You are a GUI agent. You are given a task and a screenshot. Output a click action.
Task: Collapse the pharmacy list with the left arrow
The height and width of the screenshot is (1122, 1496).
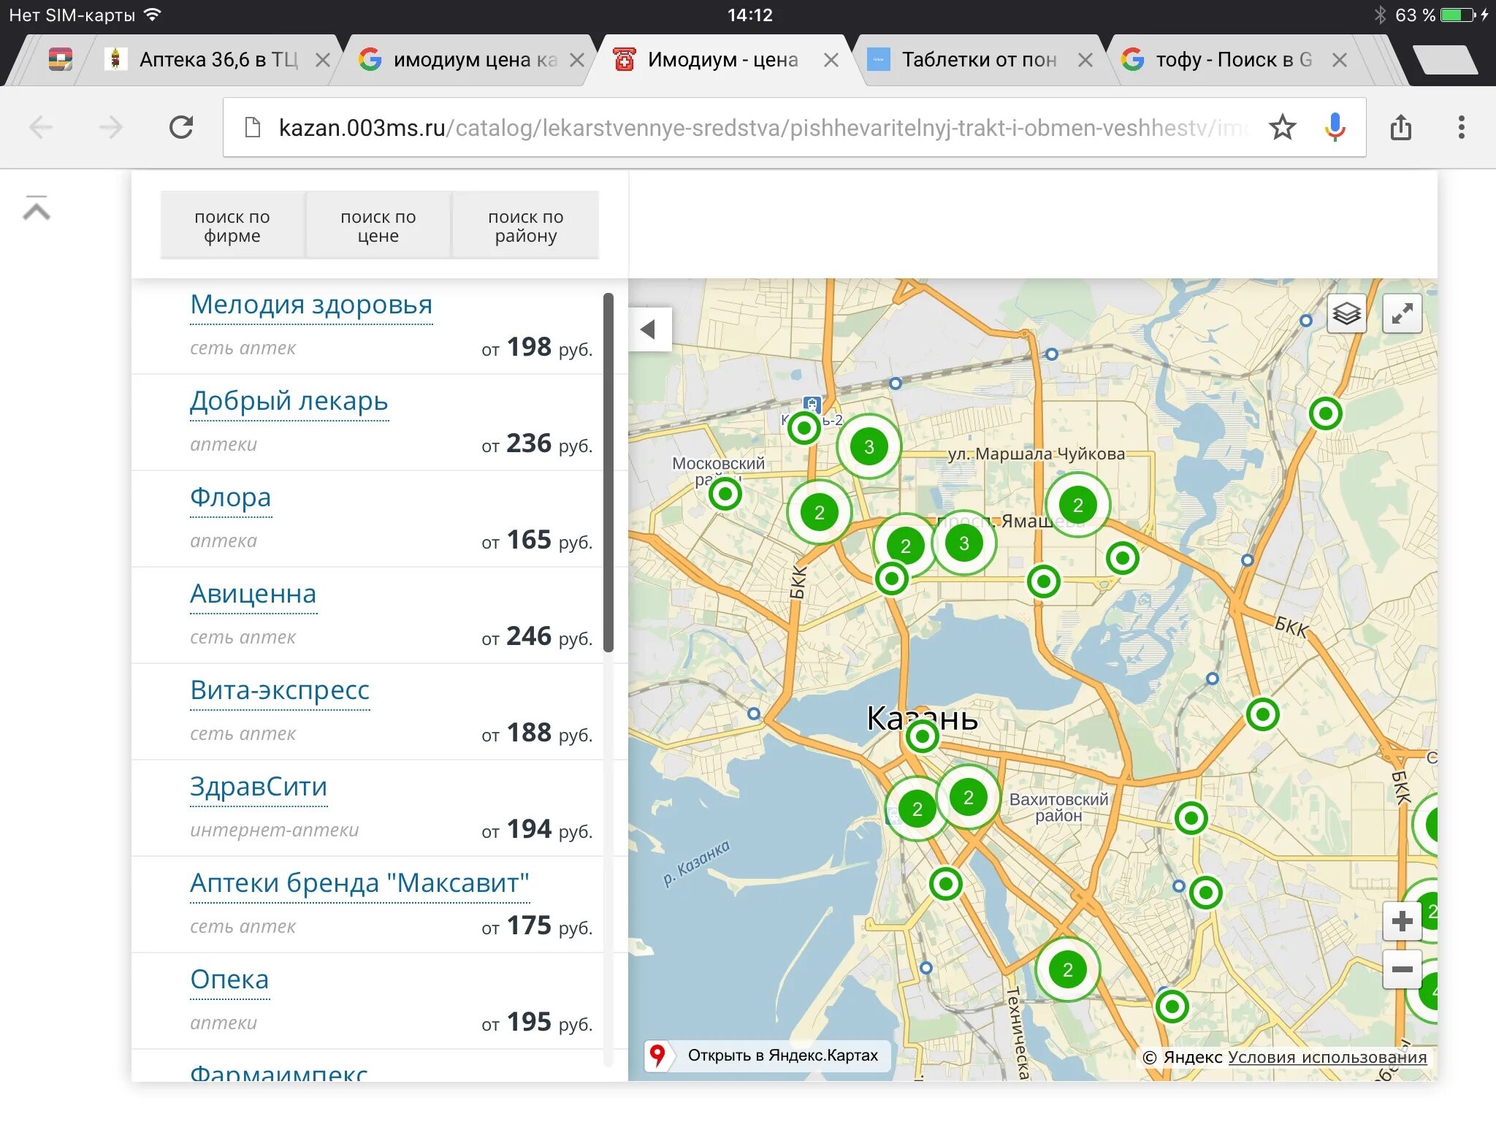pyautogui.click(x=649, y=329)
